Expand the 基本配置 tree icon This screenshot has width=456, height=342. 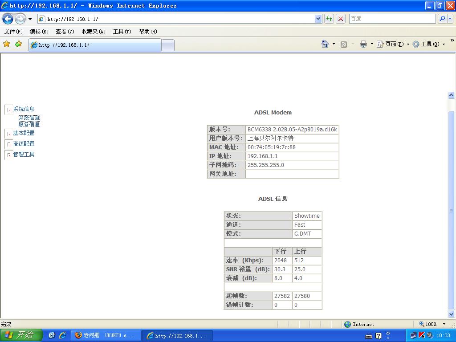pyautogui.click(x=9, y=134)
